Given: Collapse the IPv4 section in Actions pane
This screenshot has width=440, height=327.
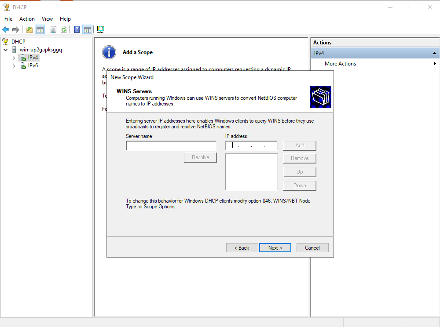Looking at the screenshot, I should point(434,53).
